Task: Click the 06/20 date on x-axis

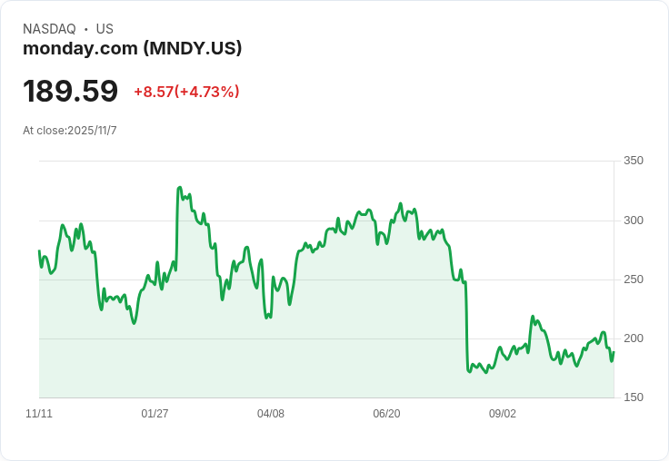Action: point(386,413)
